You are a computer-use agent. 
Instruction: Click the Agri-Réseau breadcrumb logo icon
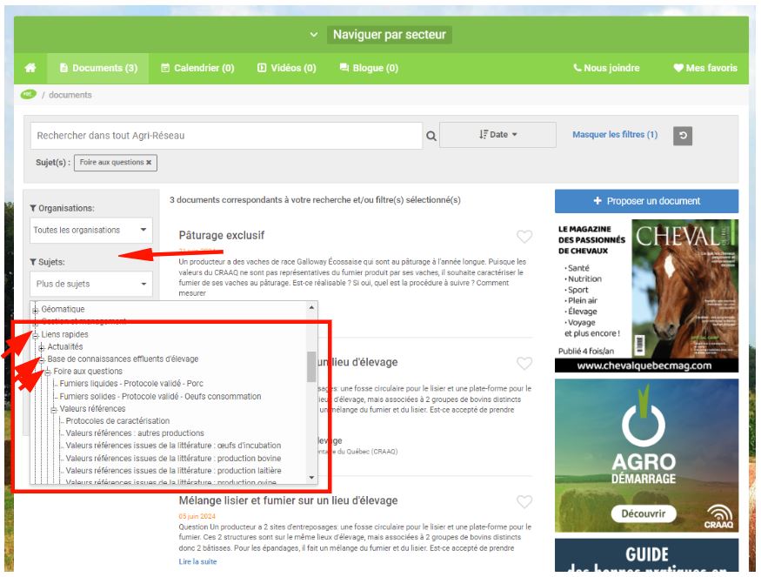coord(28,95)
